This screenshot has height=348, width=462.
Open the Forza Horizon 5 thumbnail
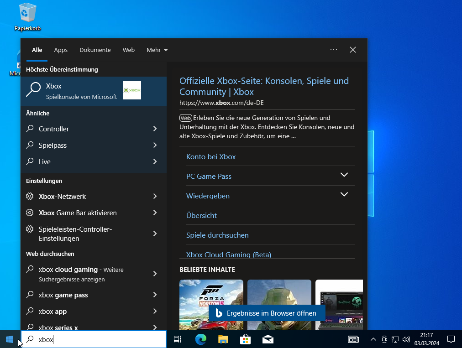point(211,305)
